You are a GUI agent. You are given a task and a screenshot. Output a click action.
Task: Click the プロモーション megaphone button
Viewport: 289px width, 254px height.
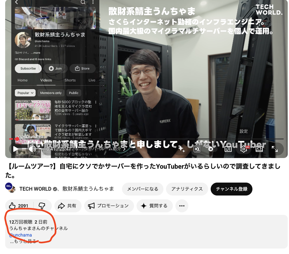(109, 206)
